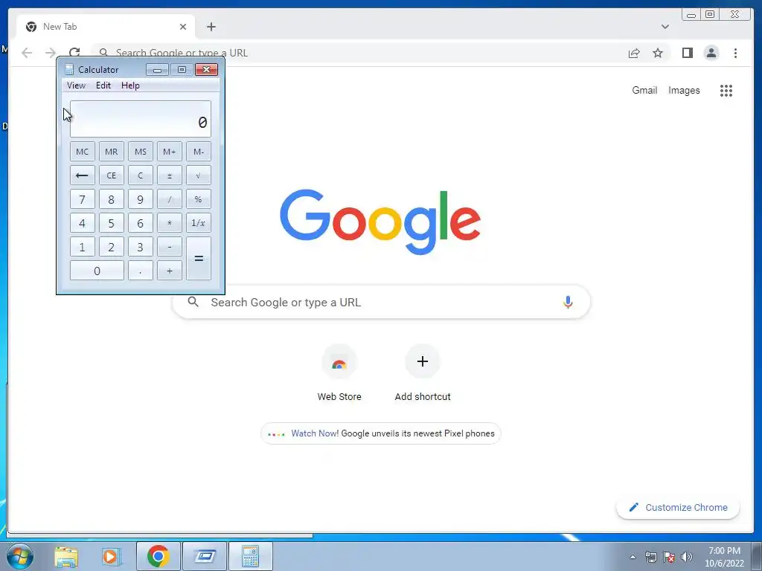Click the Calculator display field
Viewport: 762px width, 571px height.
(141, 119)
